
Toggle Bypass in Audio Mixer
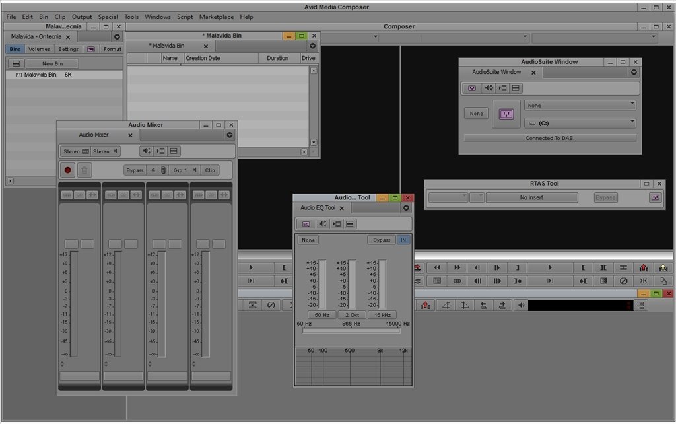click(x=135, y=170)
